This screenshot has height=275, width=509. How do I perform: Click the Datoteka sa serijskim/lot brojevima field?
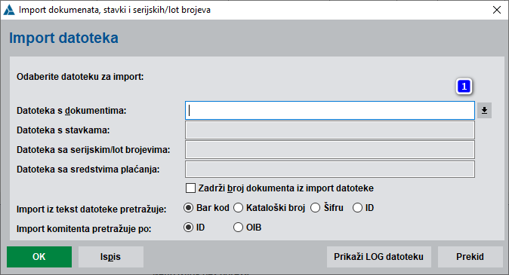pyautogui.click(x=330, y=150)
